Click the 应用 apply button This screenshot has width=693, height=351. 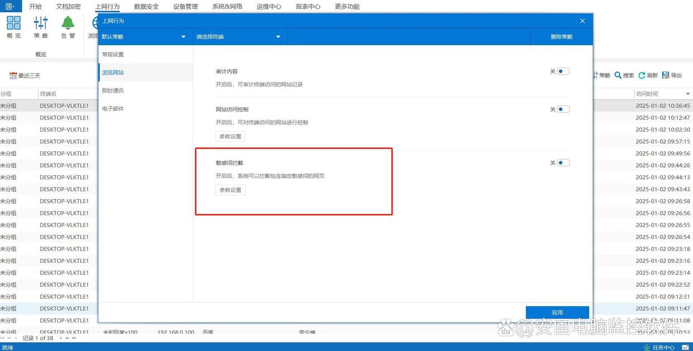(x=557, y=312)
